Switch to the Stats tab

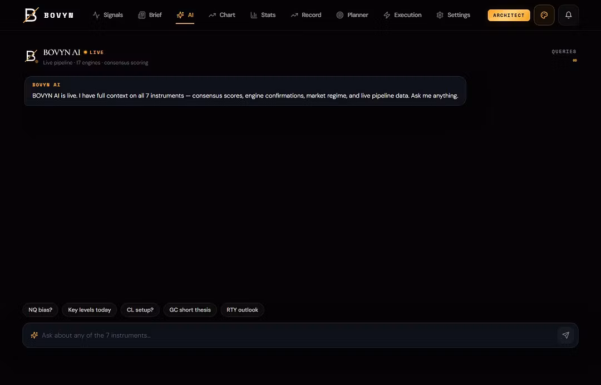tap(263, 15)
